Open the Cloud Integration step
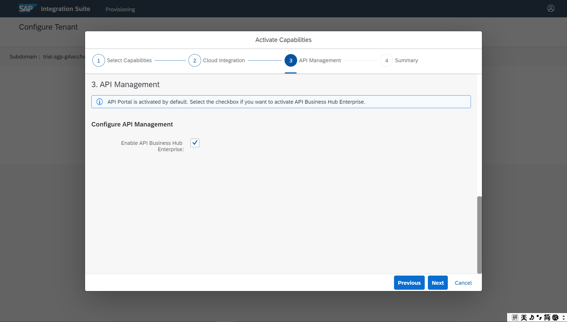Image resolution: width=567 pixels, height=322 pixels. tap(224, 60)
